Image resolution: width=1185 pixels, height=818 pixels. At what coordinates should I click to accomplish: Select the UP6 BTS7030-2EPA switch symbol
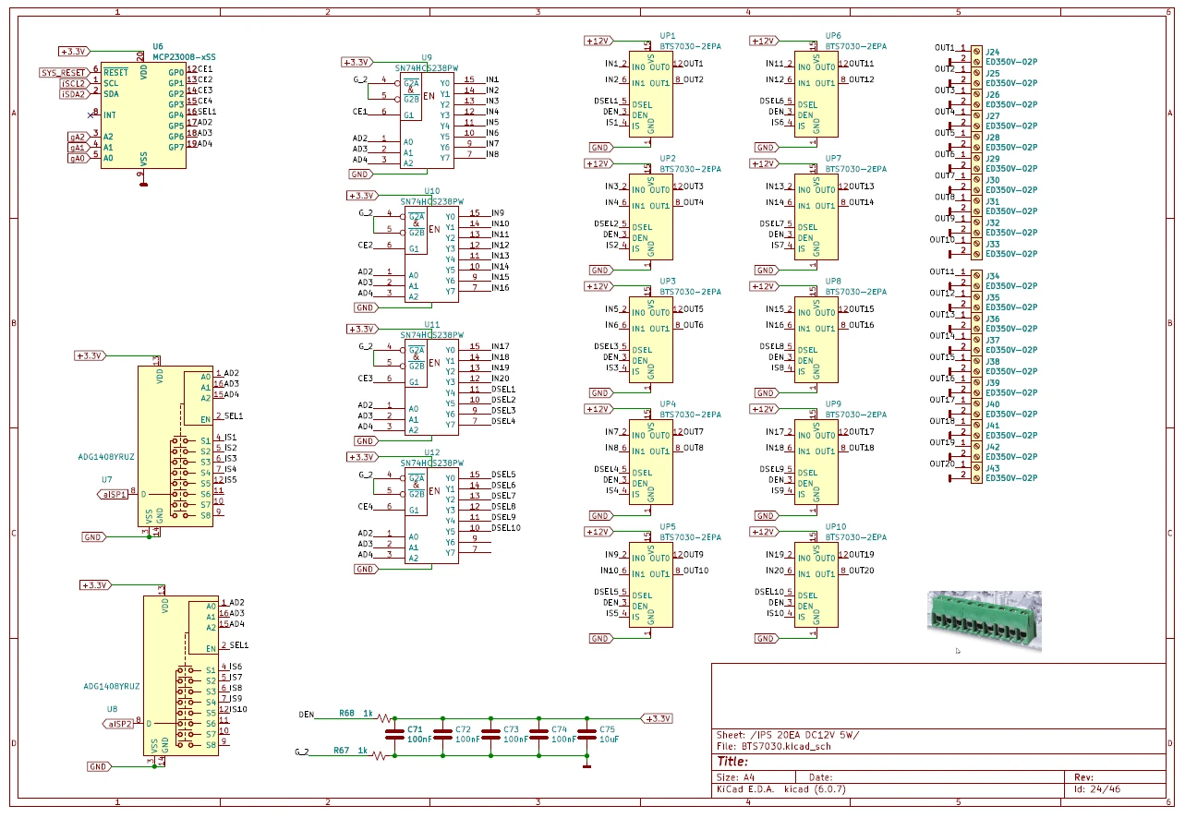[817, 94]
